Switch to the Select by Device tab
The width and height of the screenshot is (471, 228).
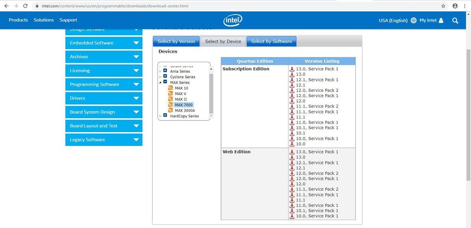[x=223, y=41]
